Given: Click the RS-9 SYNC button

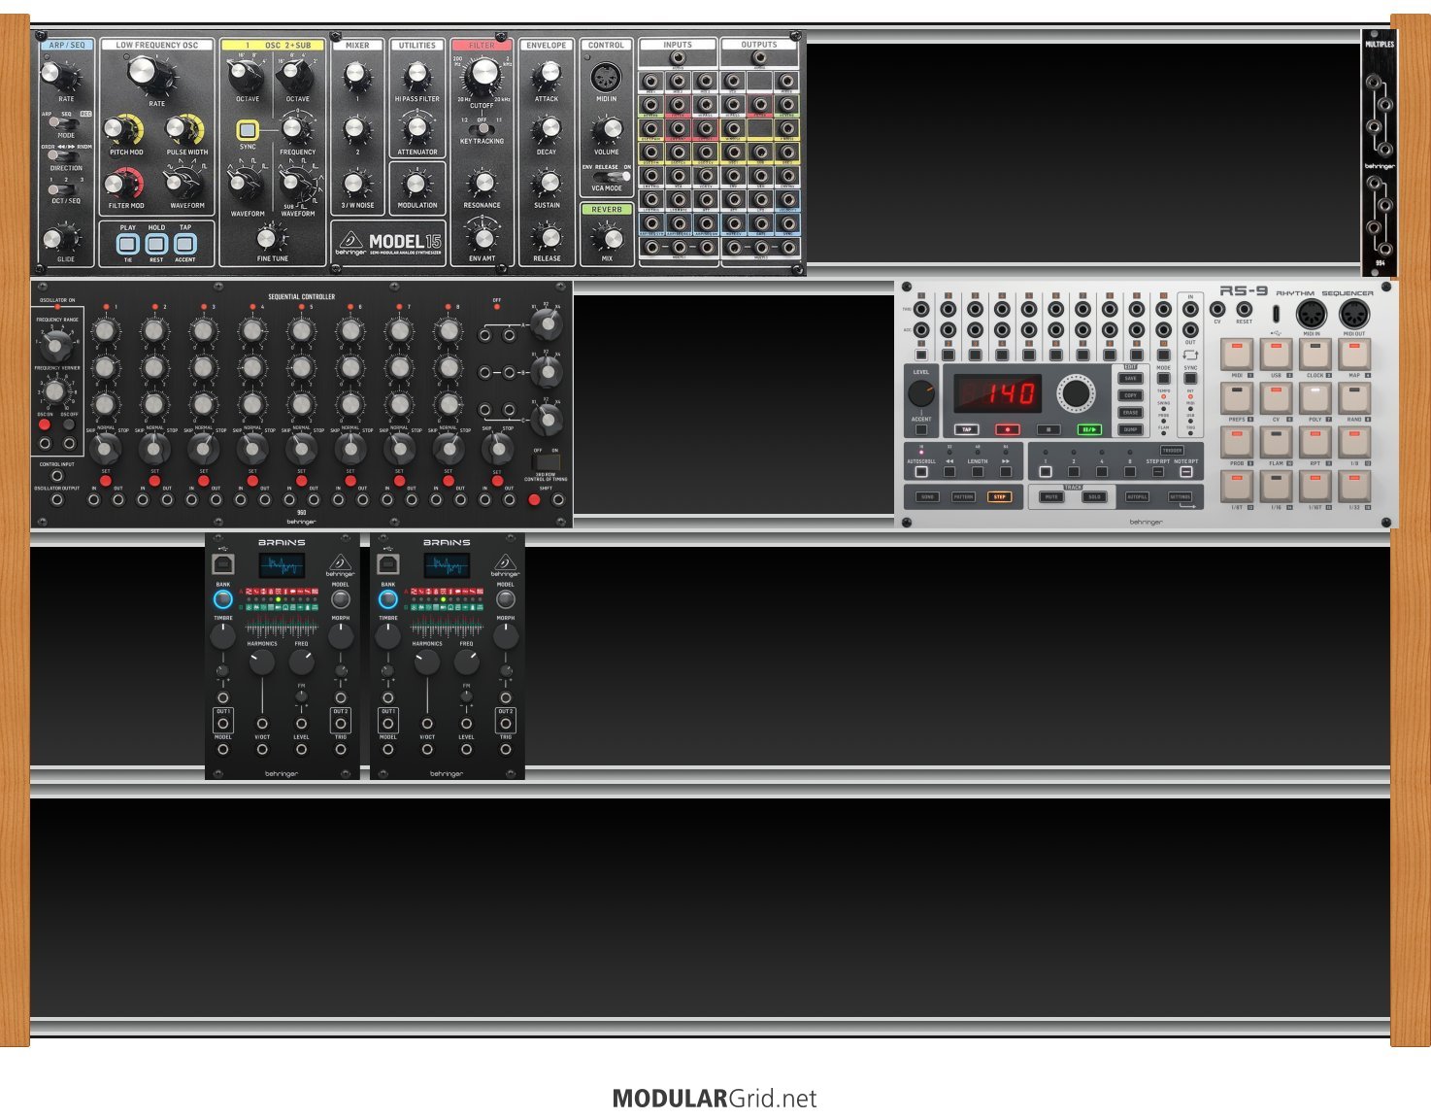Looking at the screenshot, I should tap(1190, 378).
